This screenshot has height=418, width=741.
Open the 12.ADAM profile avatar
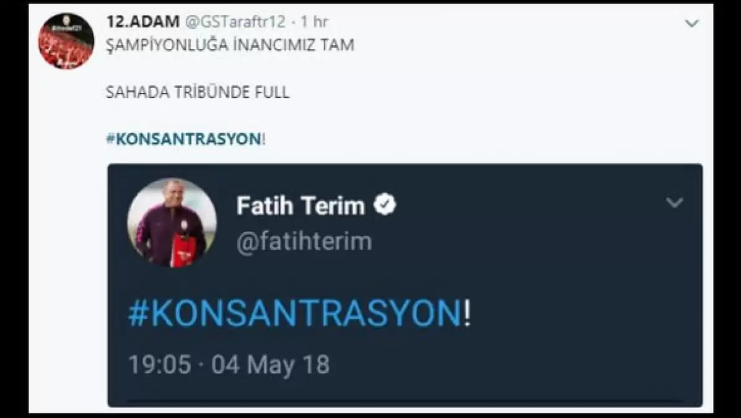[x=66, y=41]
